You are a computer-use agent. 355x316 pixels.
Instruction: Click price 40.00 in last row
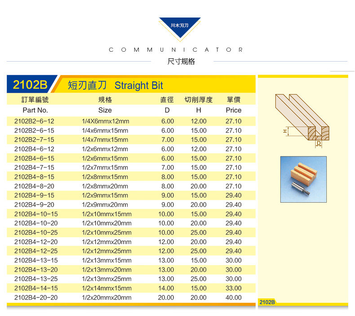tap(233, 298)
